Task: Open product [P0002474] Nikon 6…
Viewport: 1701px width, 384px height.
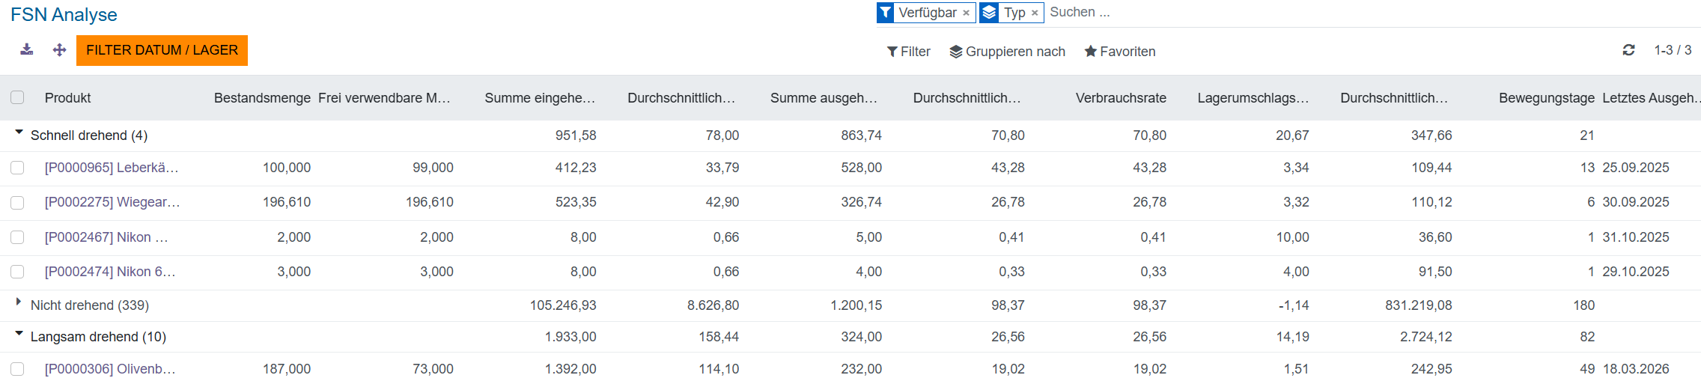Action: coord(110,272)
